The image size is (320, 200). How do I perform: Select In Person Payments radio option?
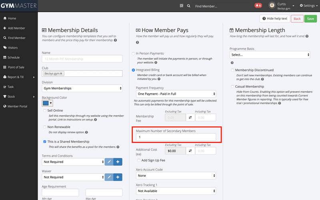coord(133,53)
